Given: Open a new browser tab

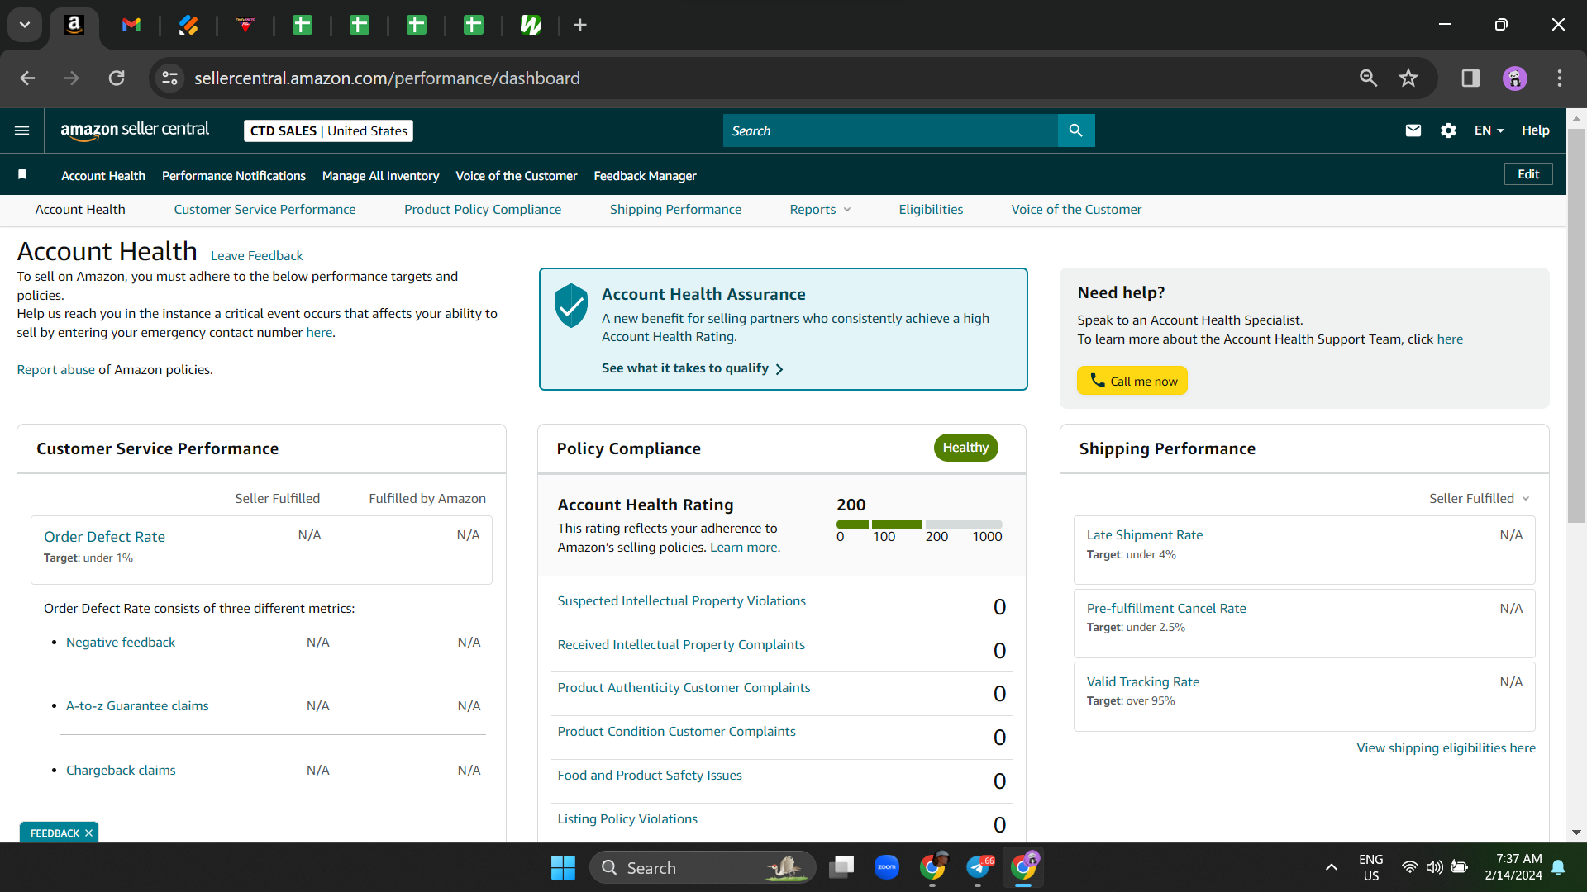Looking at the screenshot, I should tap(580, 25).
